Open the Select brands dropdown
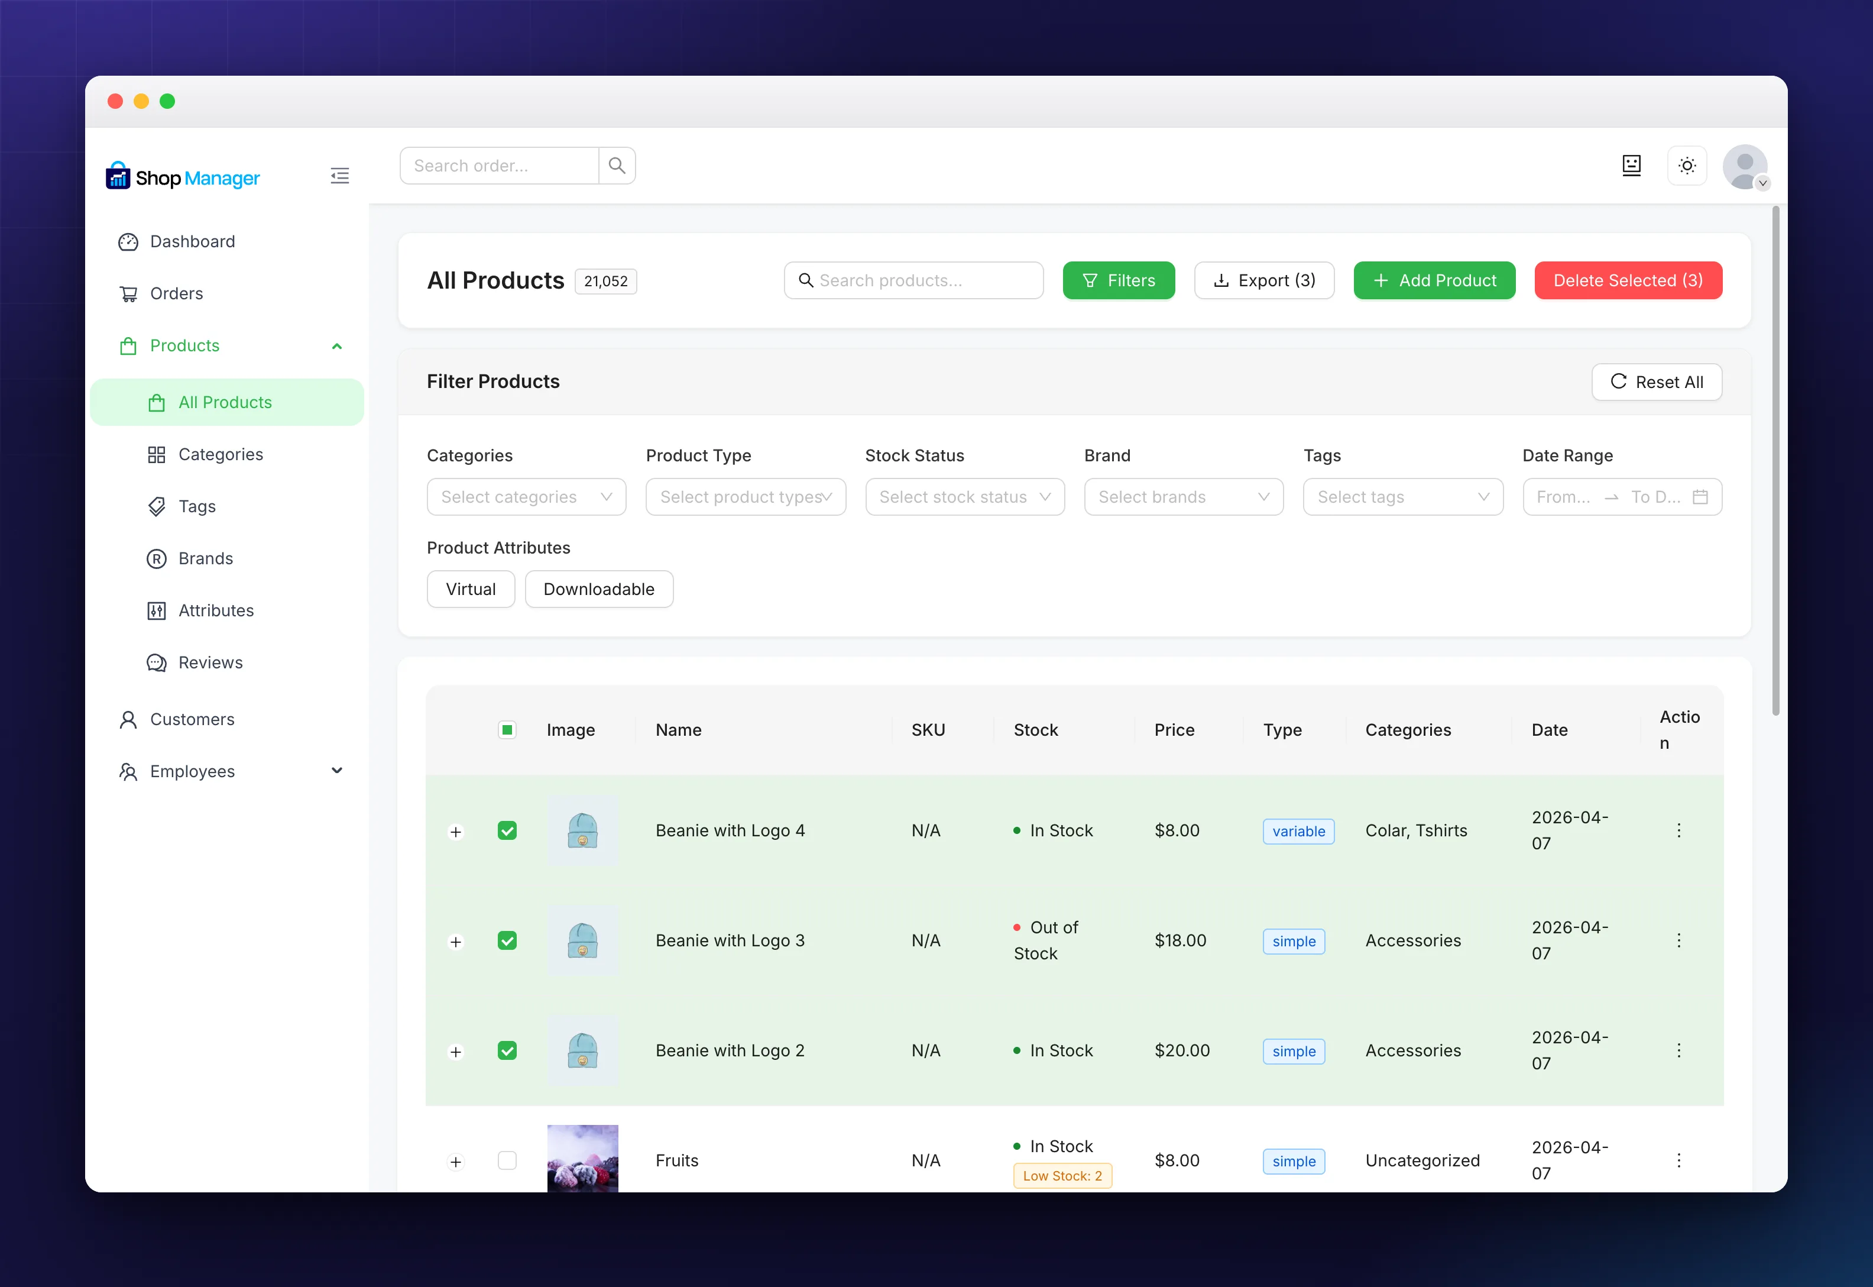The height and width of the screenshot is (1287, 1873). click(1184, 497)
